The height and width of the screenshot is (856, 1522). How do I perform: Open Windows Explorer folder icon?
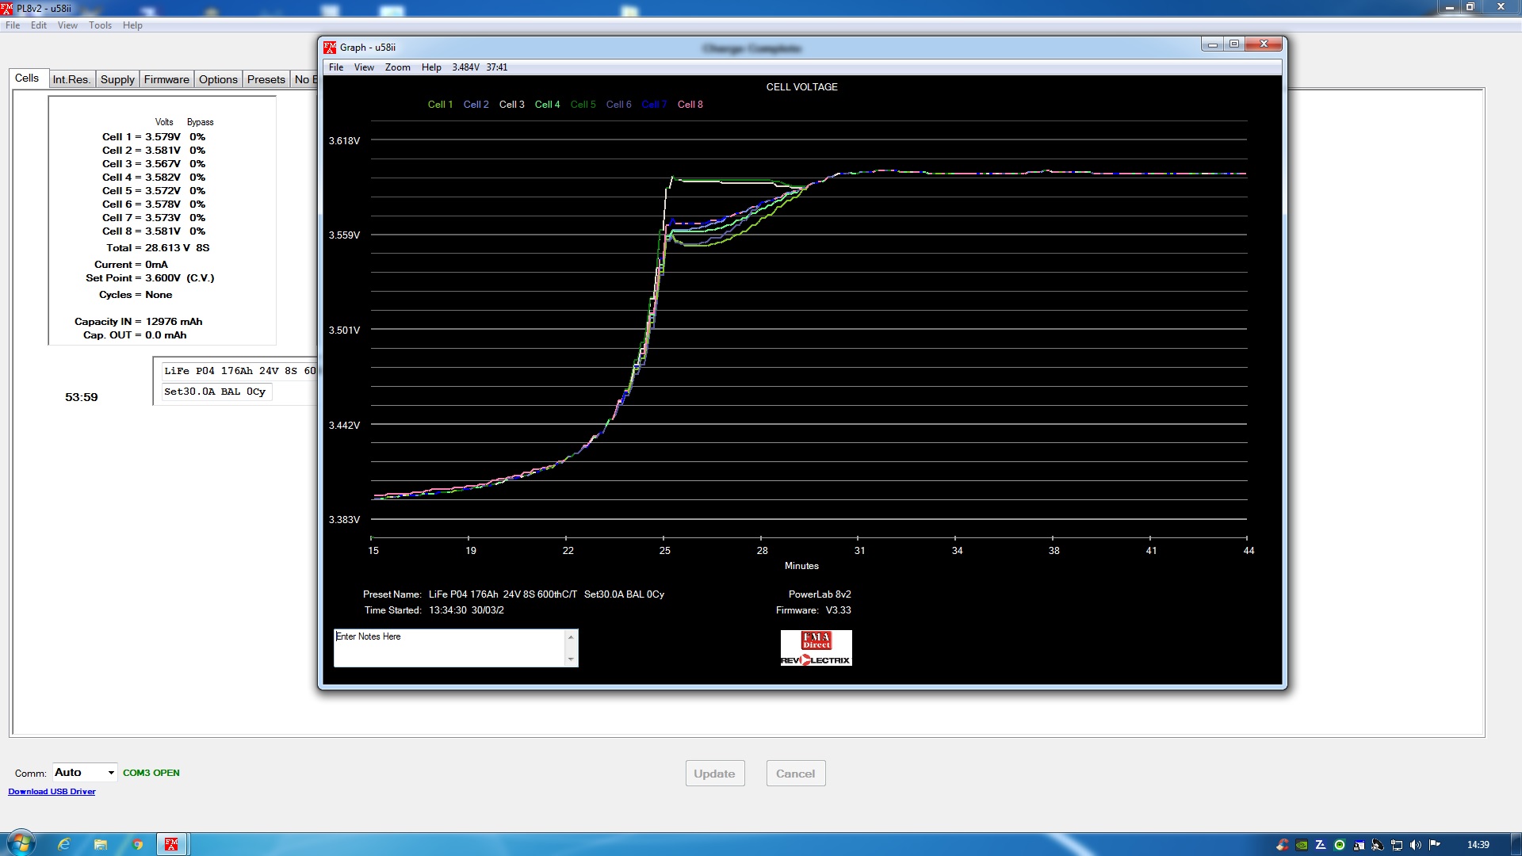click(101, 844)
